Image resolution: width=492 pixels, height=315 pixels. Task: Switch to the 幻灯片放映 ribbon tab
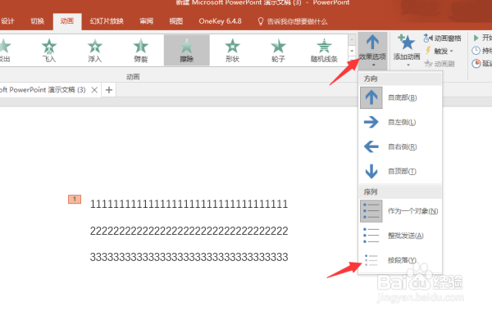pos(107,21)
